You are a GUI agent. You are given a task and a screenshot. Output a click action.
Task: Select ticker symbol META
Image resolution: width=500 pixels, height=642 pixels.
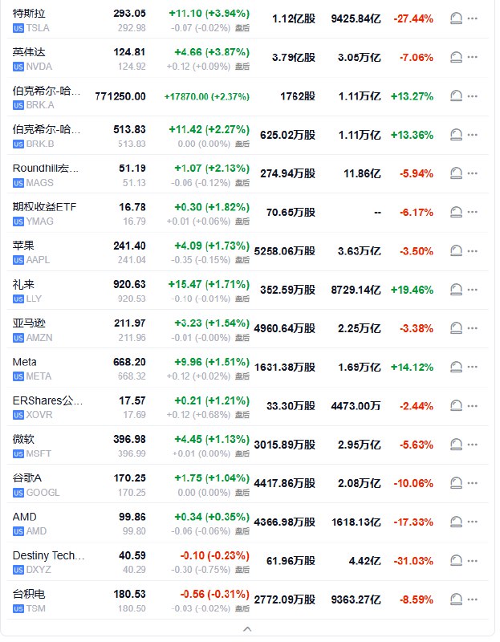[39, 376]
